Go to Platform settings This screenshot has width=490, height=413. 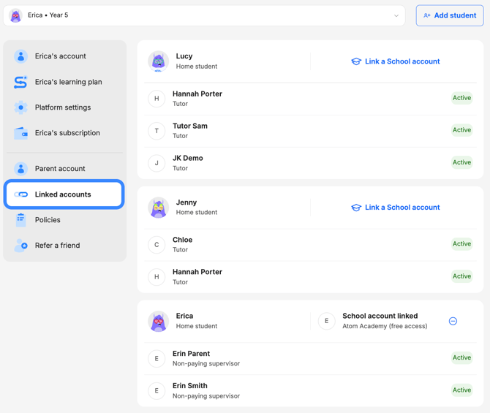point(64,107)
